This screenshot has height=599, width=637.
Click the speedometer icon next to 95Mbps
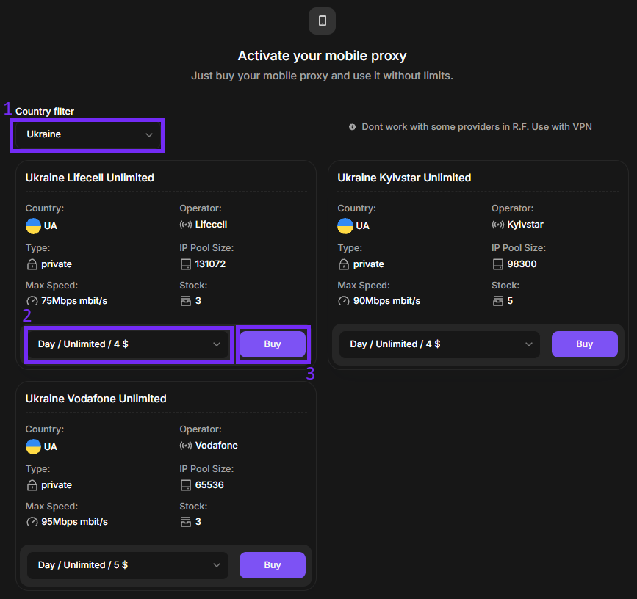[32, 522]
